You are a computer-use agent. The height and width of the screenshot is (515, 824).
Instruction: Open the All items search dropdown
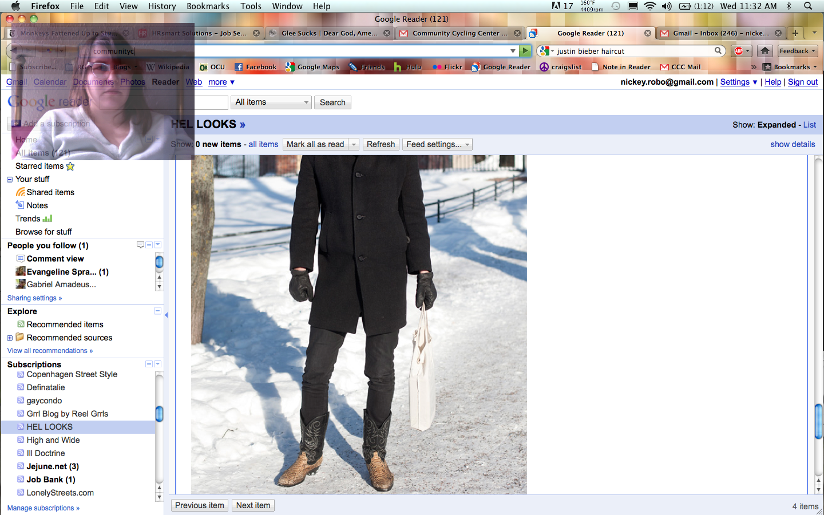click(271, 102)
